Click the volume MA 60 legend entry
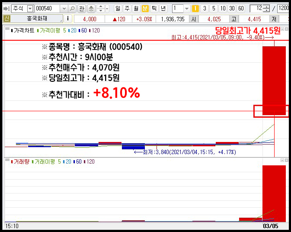291x232 pixels. tap(77, 161)
